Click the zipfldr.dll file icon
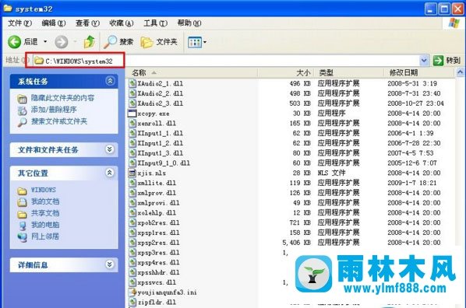Viewport: 466px width, 308px height. [132, 303]
